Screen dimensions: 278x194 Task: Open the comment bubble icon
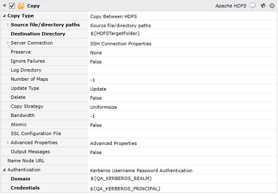tap(253, 6)
